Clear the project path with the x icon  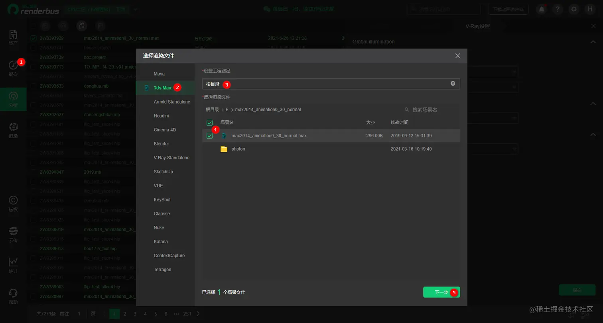point(453,84)
